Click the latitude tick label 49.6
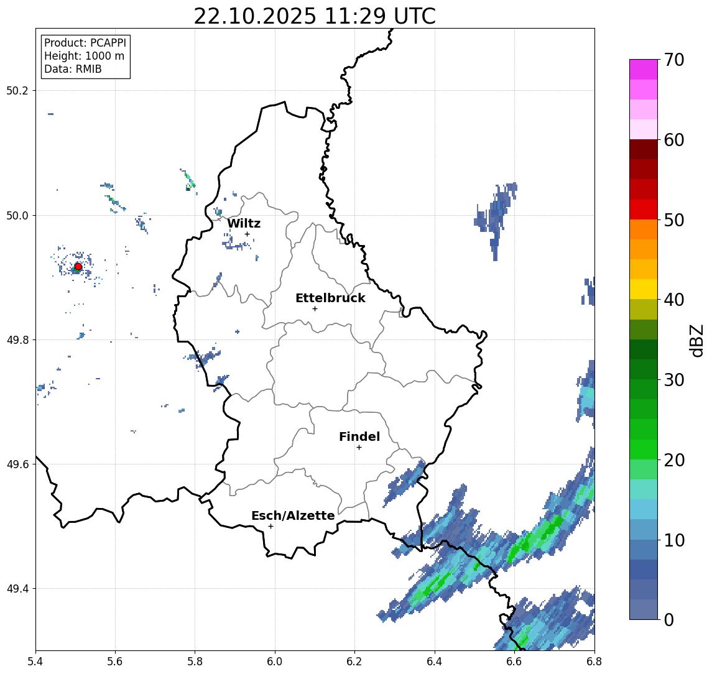The image size is (712, 674). 17,464
